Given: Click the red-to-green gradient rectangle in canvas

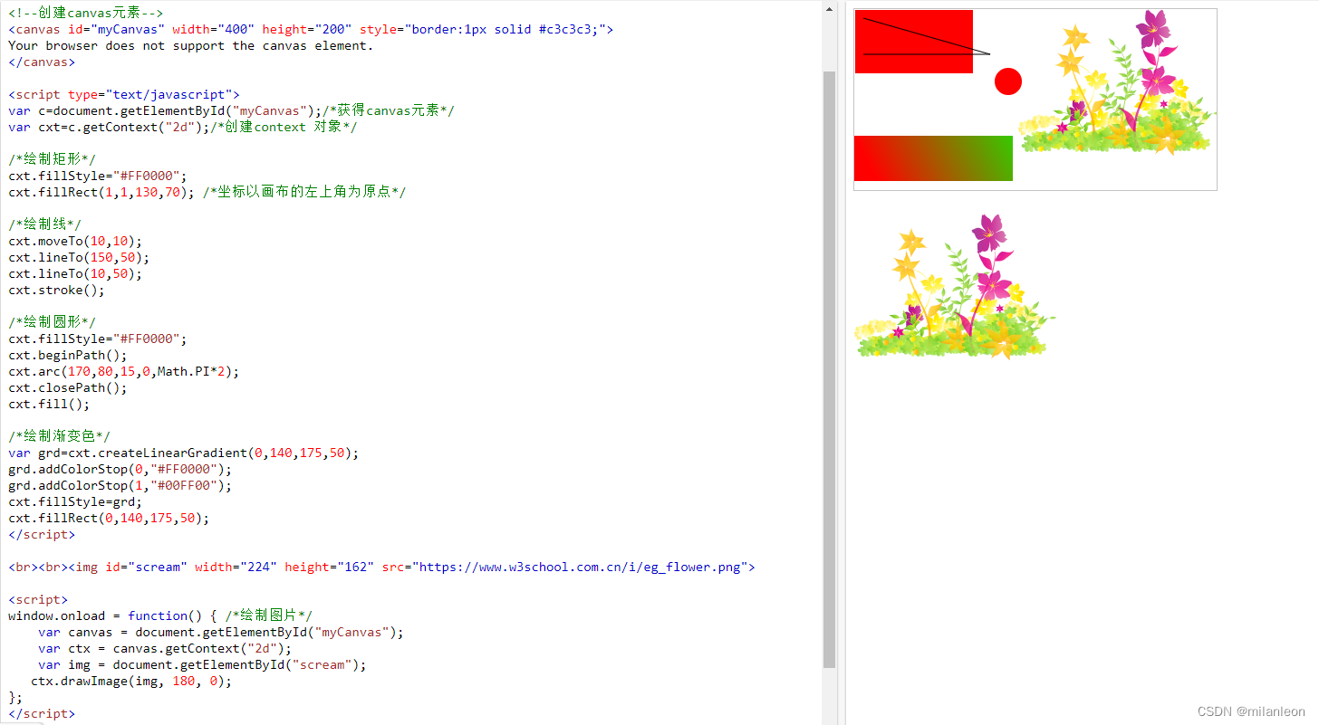Looking at the screenshot, I should point(933,158).
